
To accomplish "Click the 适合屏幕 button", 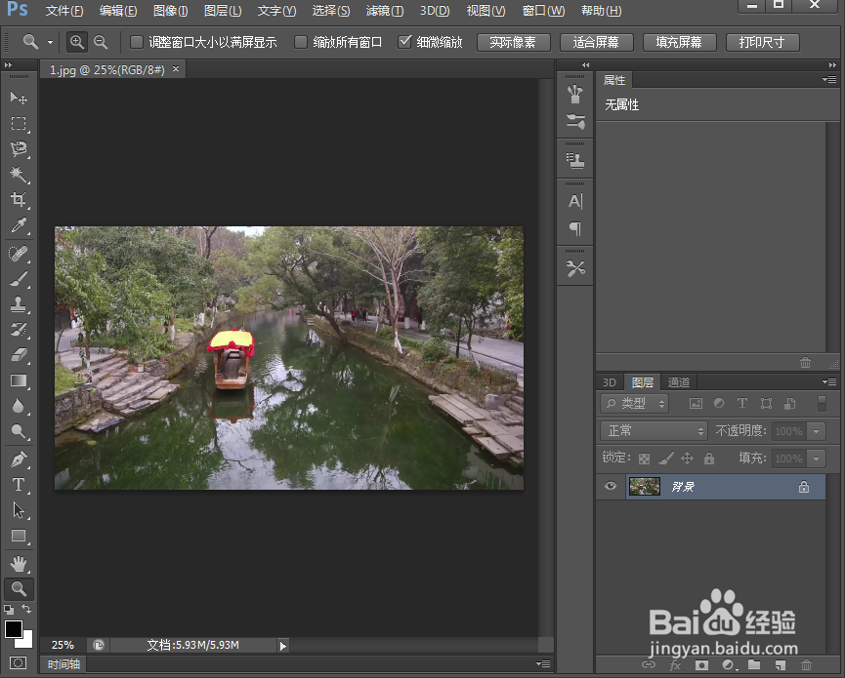I will click(596, 43).
